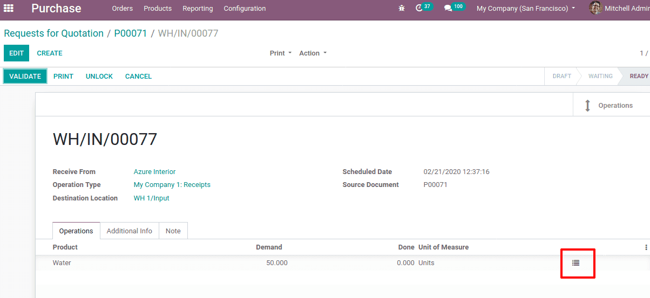Open the Orders menu
This screenshot has height=298, width=650.
123,9
